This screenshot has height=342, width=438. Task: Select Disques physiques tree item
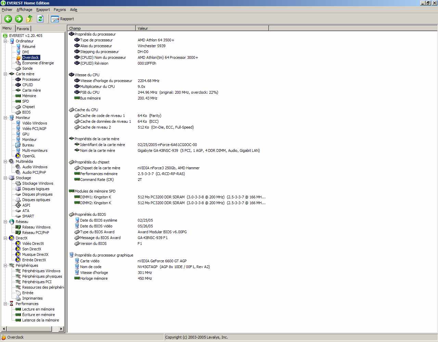click(37, 194)
